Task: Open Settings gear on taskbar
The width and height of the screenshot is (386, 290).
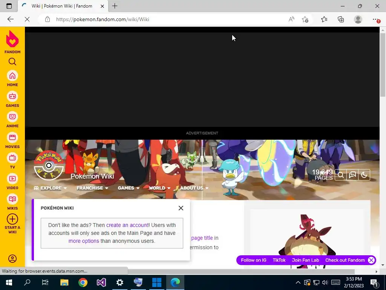Action: click(119, 282)
